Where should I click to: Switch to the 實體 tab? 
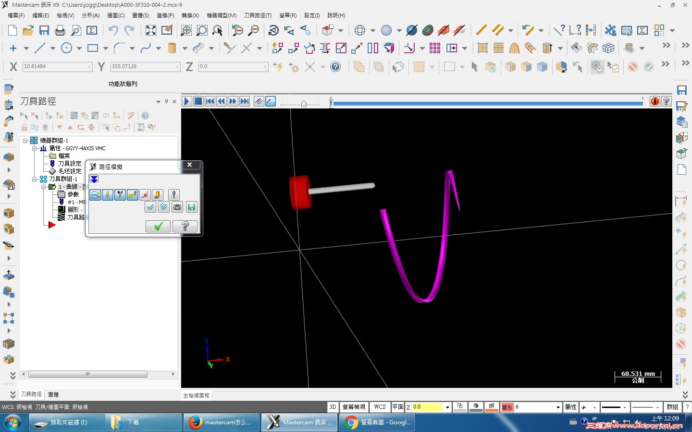[x=53, y=394]
